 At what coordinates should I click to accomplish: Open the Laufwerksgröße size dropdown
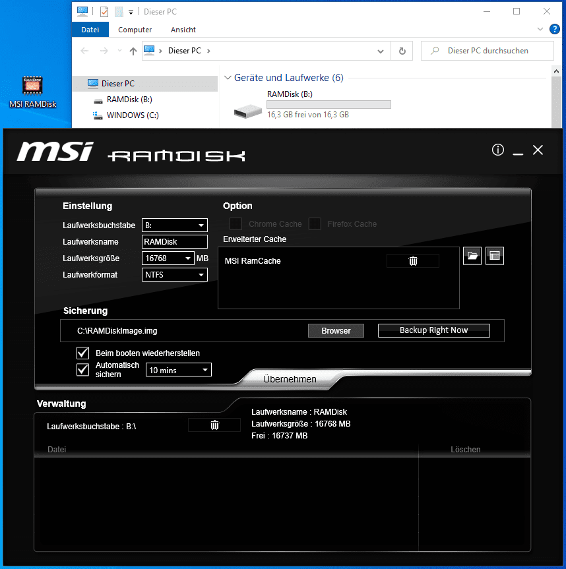click(168, 258)
